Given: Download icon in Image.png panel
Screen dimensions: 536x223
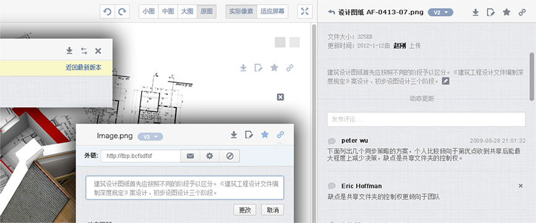Looking at the screenshot, I should [x=234, y=135].
